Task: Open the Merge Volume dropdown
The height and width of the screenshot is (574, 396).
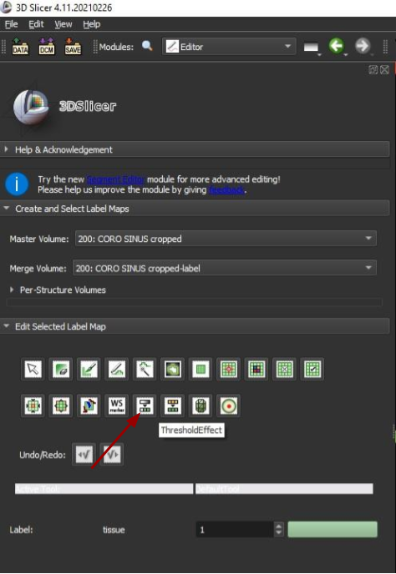Action: pos(225,269)
